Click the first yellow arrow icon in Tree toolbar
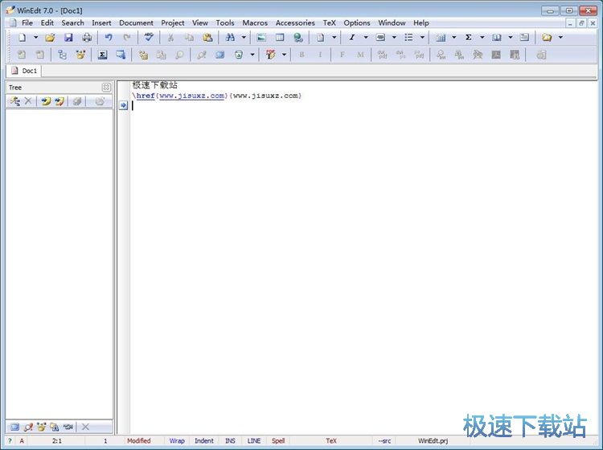The height and width of the screenshot is (450, 603). (46, 101)
